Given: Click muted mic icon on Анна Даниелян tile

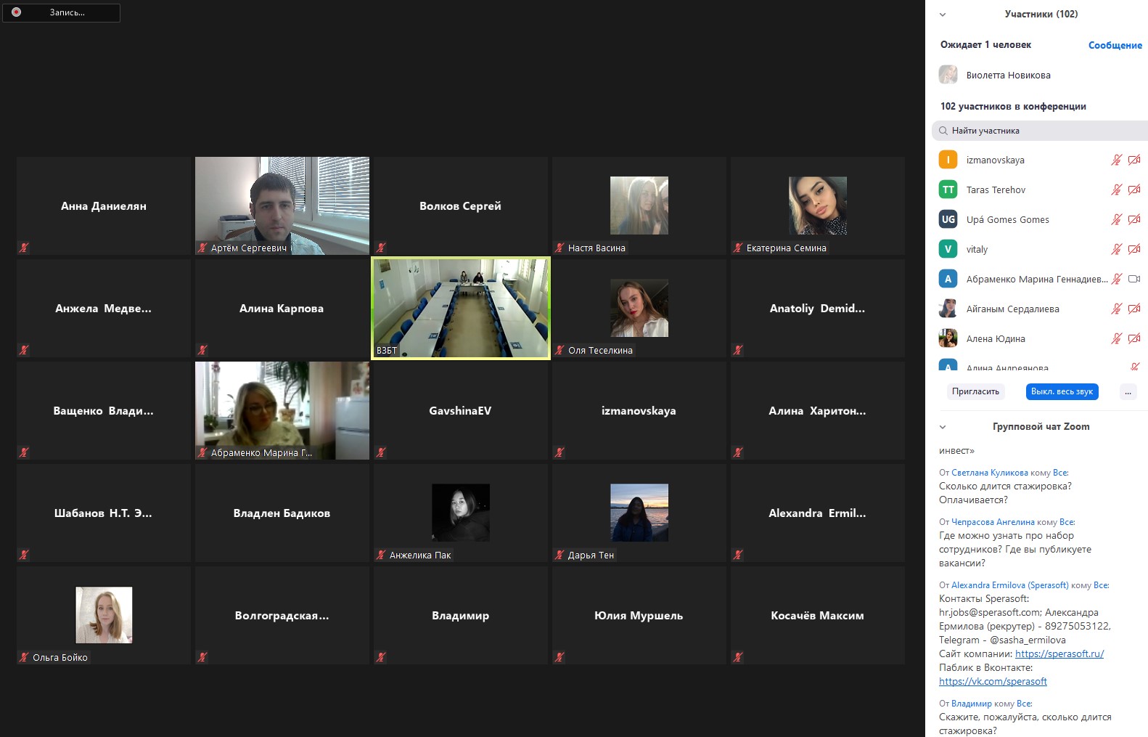Looking at the screenshot, I should (24, 248).
